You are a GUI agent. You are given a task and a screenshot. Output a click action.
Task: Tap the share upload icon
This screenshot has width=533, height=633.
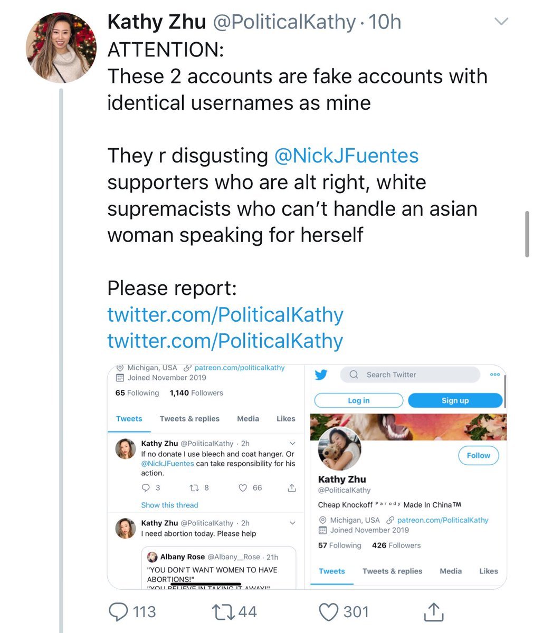(x=432, y=611)
